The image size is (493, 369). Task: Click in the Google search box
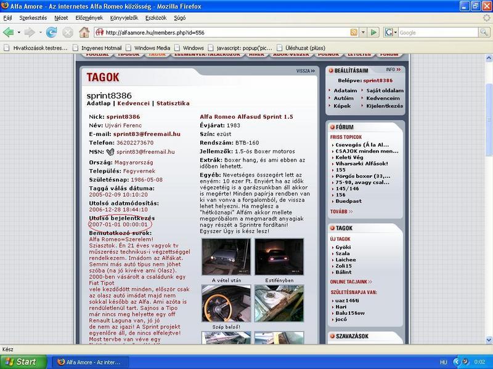(438, 33)
